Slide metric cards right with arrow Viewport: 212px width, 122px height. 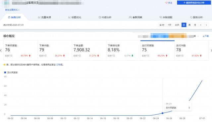click(211, 50)
